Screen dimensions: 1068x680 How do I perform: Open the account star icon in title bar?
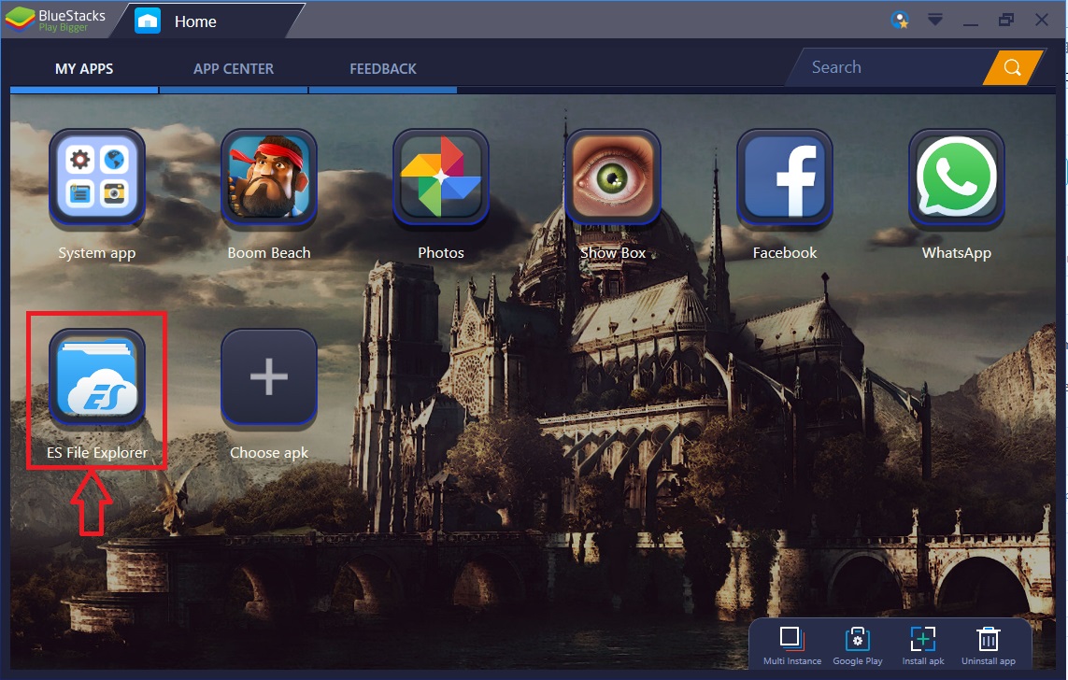click(x=900, y=20)
